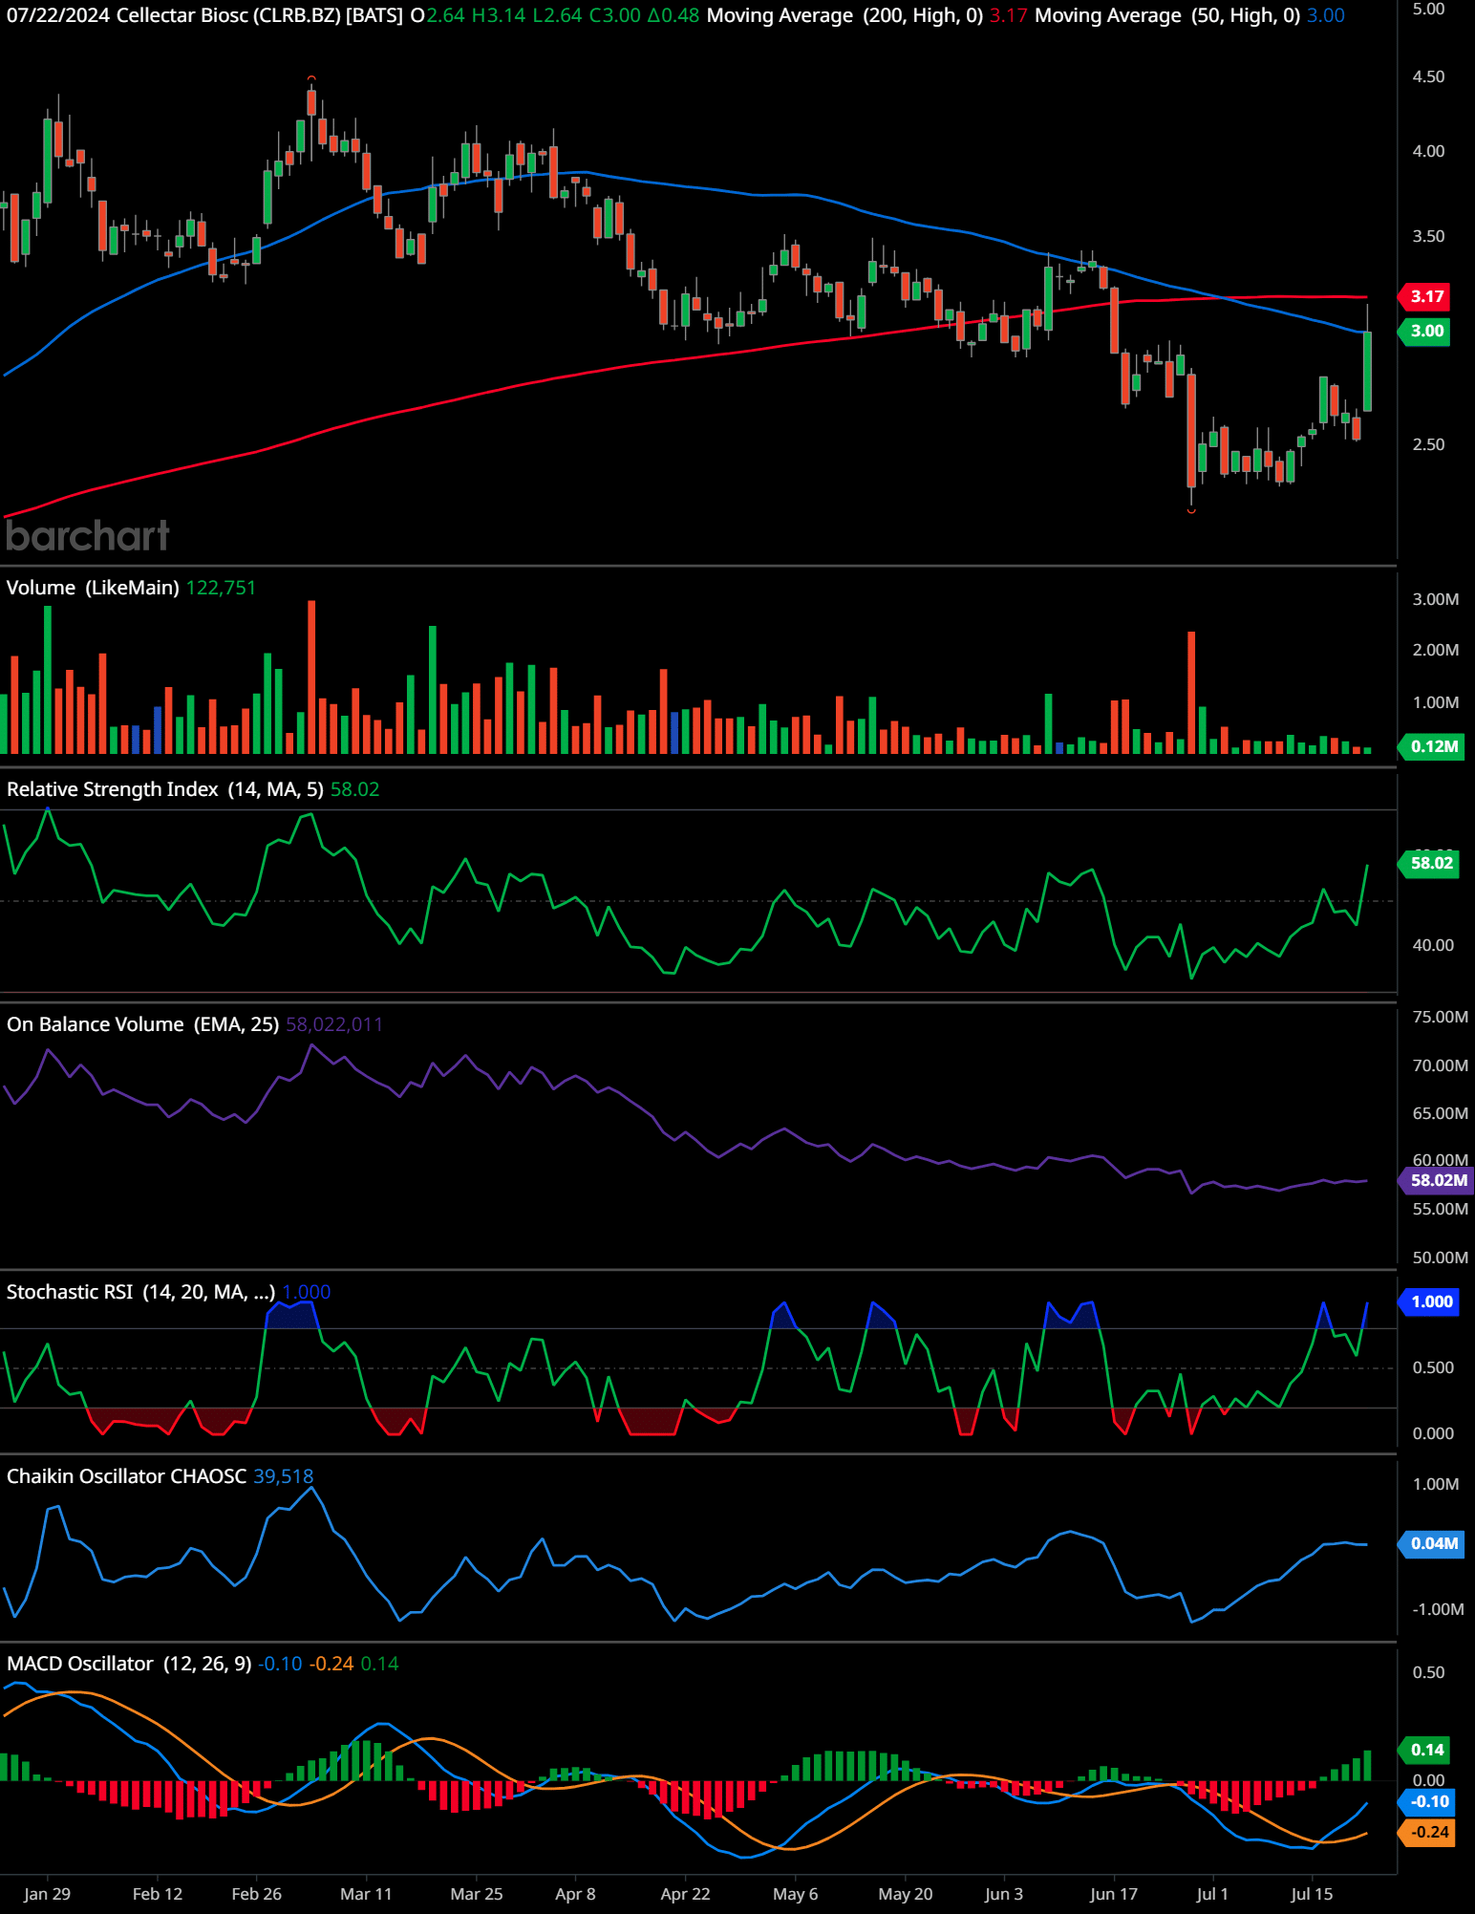Click the Apr 8 date axis label
Image resolution: width=1475 pixels, height=1914 pixels.
(x=575, y=1894)
